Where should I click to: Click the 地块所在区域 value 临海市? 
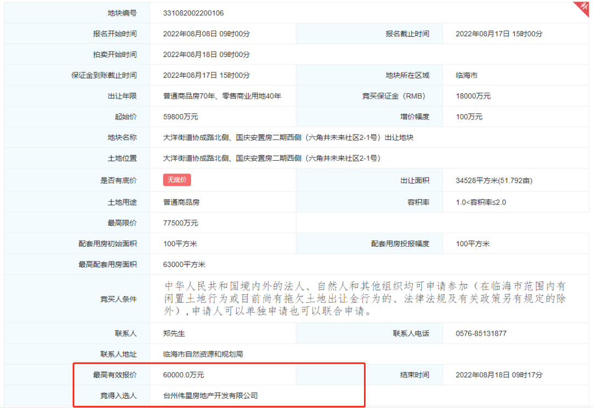(x=467, y=75)
